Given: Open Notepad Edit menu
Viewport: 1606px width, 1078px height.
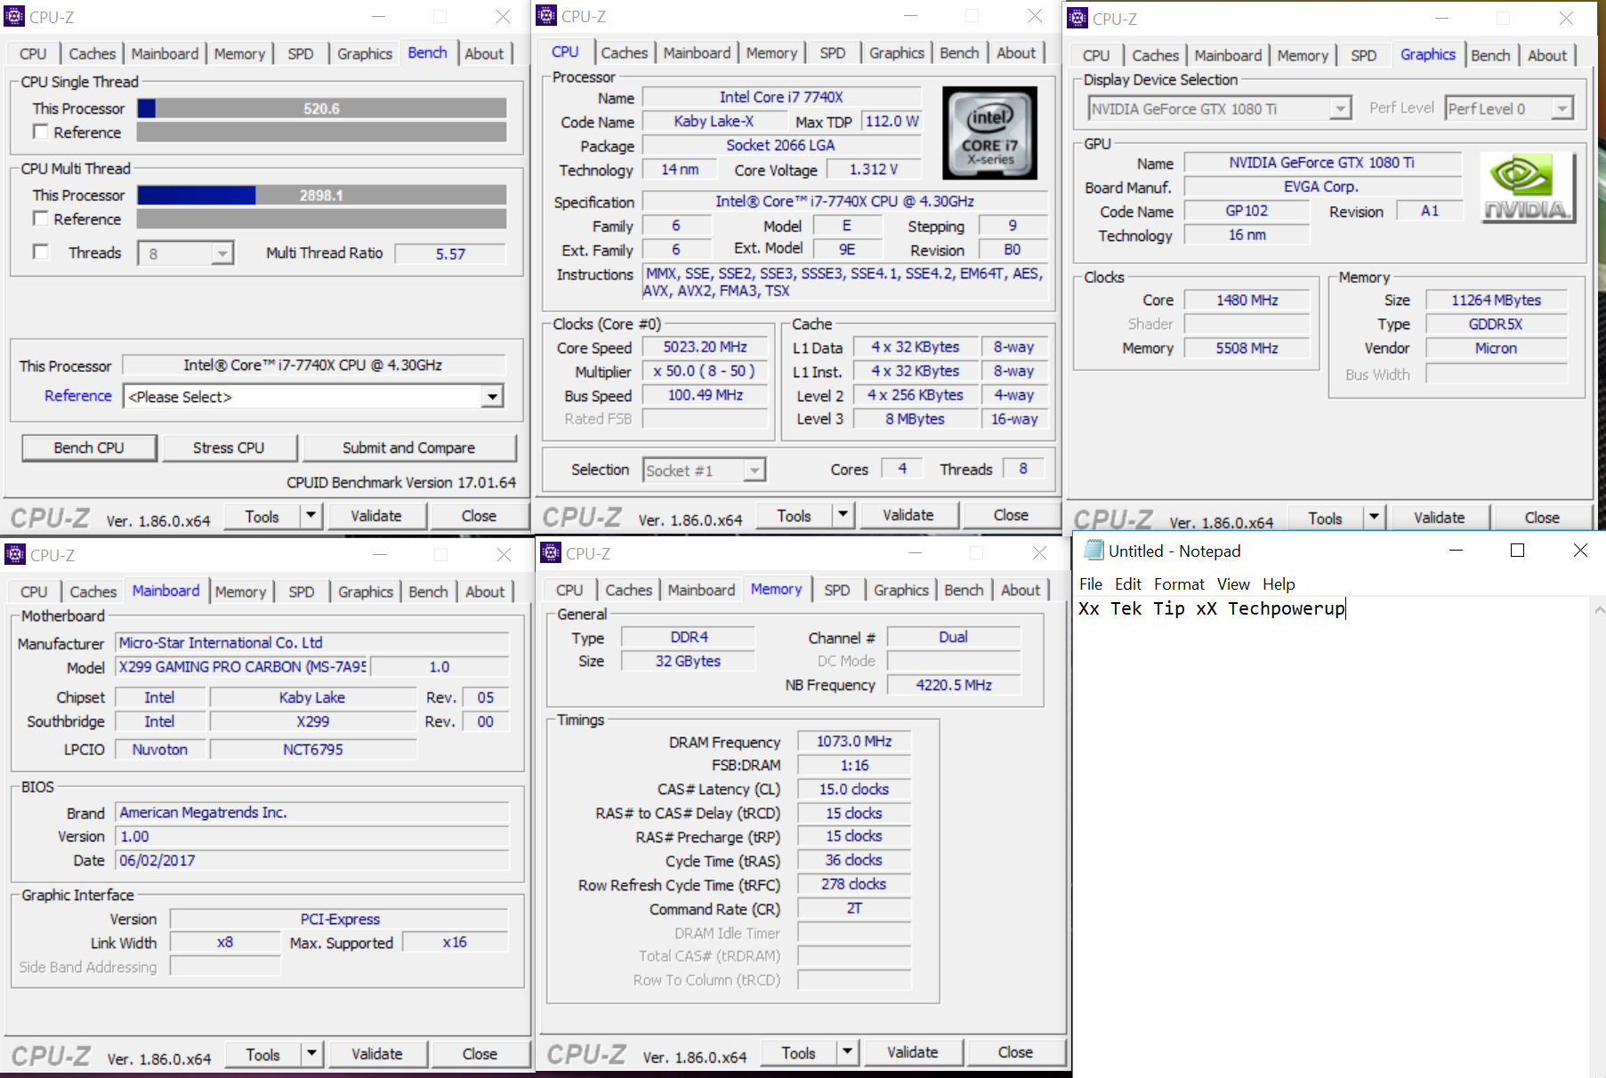Looking at the screenshot, I should coord(1128,584).
